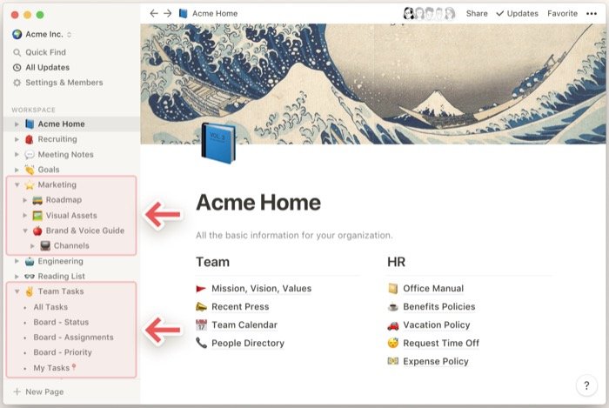The width and height of the screenshot is (609, 408).
Task: Toggle Favorite for this page
Action: pos(562,14)
